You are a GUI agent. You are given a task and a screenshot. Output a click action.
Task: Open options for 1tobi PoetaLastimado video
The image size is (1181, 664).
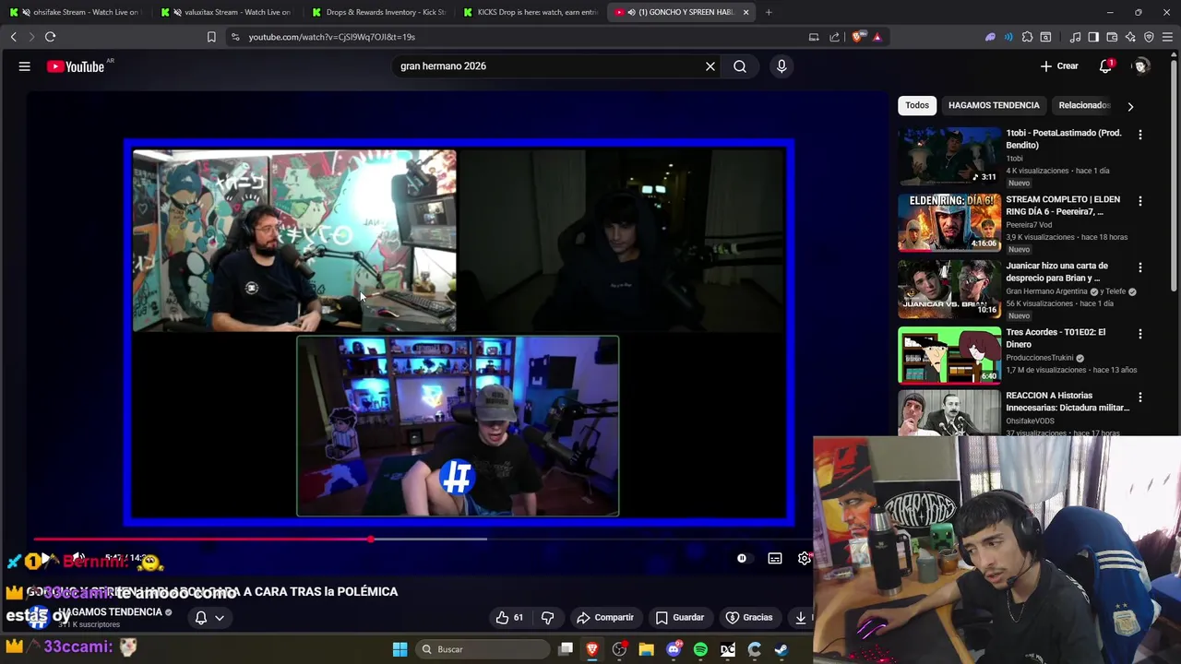1140,135
